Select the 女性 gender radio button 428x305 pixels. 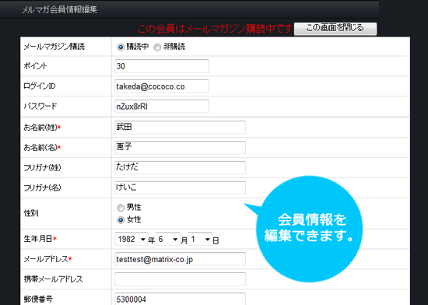pos(121,220)
